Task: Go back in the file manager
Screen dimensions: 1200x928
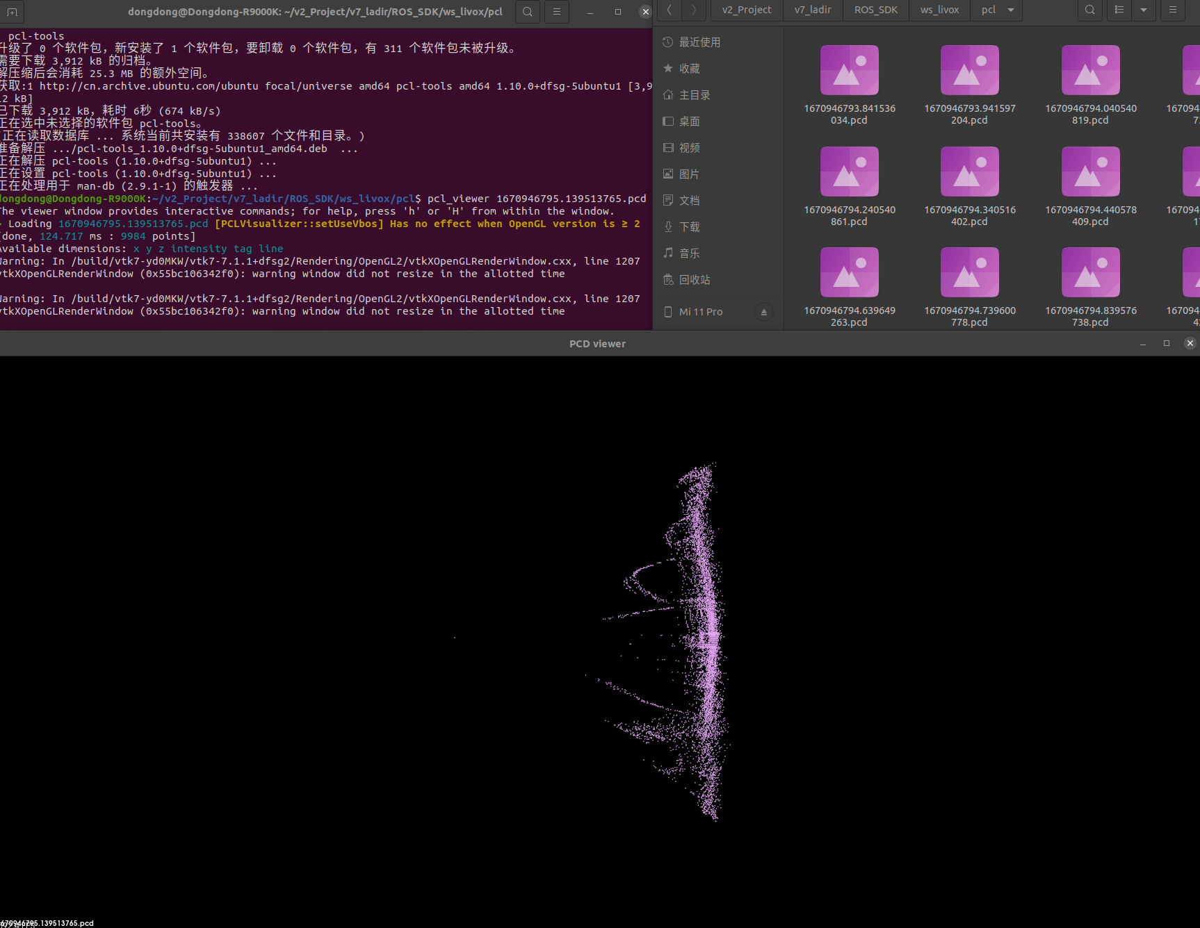Action: (670, 10)
